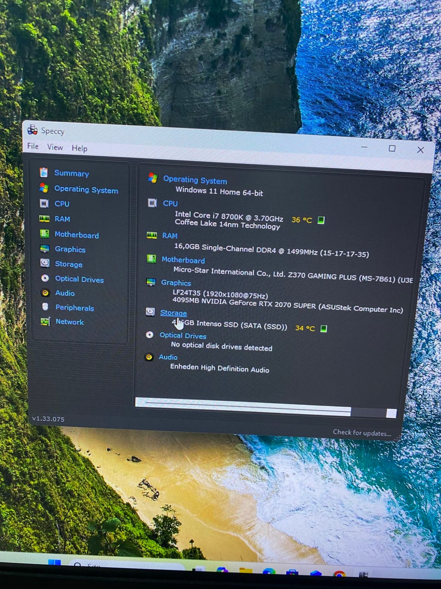Select the Network card icon in sidebar
The width and height of the screenshot is (441, 589).
(x=45, y=322)
